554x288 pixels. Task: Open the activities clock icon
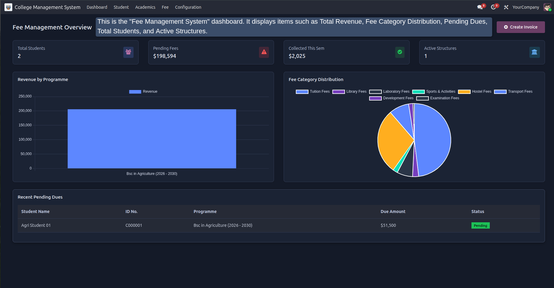coord(493,7)
